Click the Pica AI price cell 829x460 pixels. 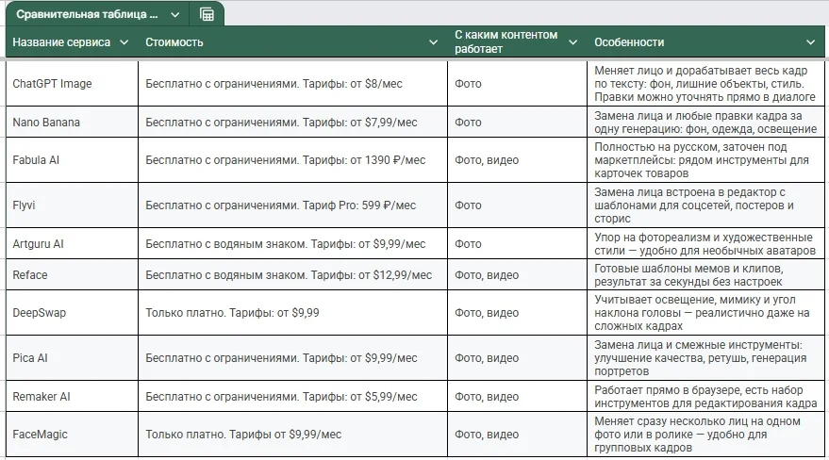click(293, 358)
